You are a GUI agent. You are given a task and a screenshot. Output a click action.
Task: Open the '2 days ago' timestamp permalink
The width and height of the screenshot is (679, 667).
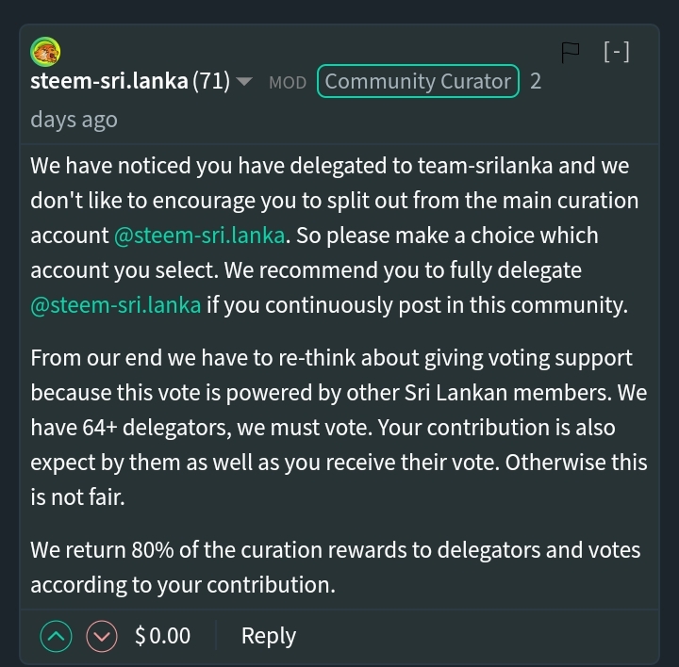point(74,120)
